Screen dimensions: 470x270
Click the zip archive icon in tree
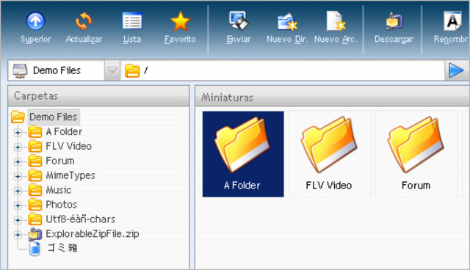[35, 234]
